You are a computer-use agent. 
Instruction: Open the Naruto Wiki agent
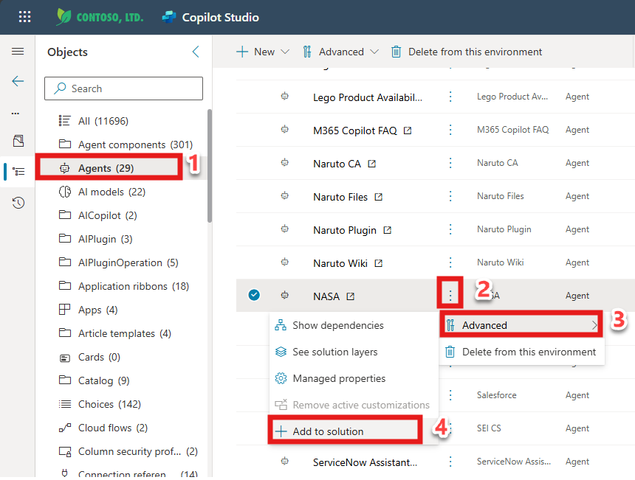340,263
